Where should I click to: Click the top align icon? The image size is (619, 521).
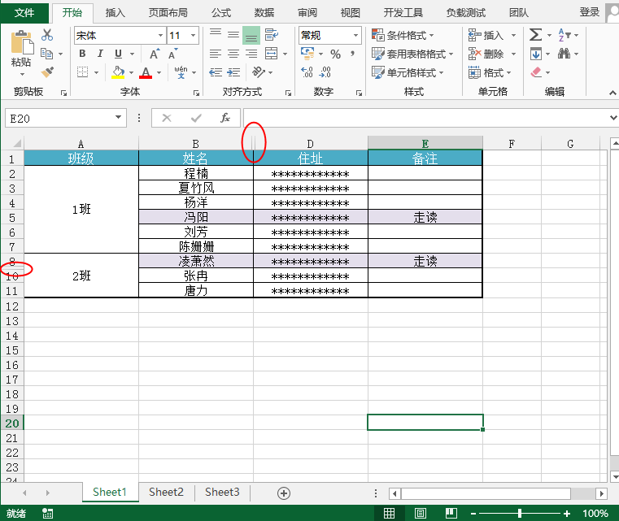point(216,35)
